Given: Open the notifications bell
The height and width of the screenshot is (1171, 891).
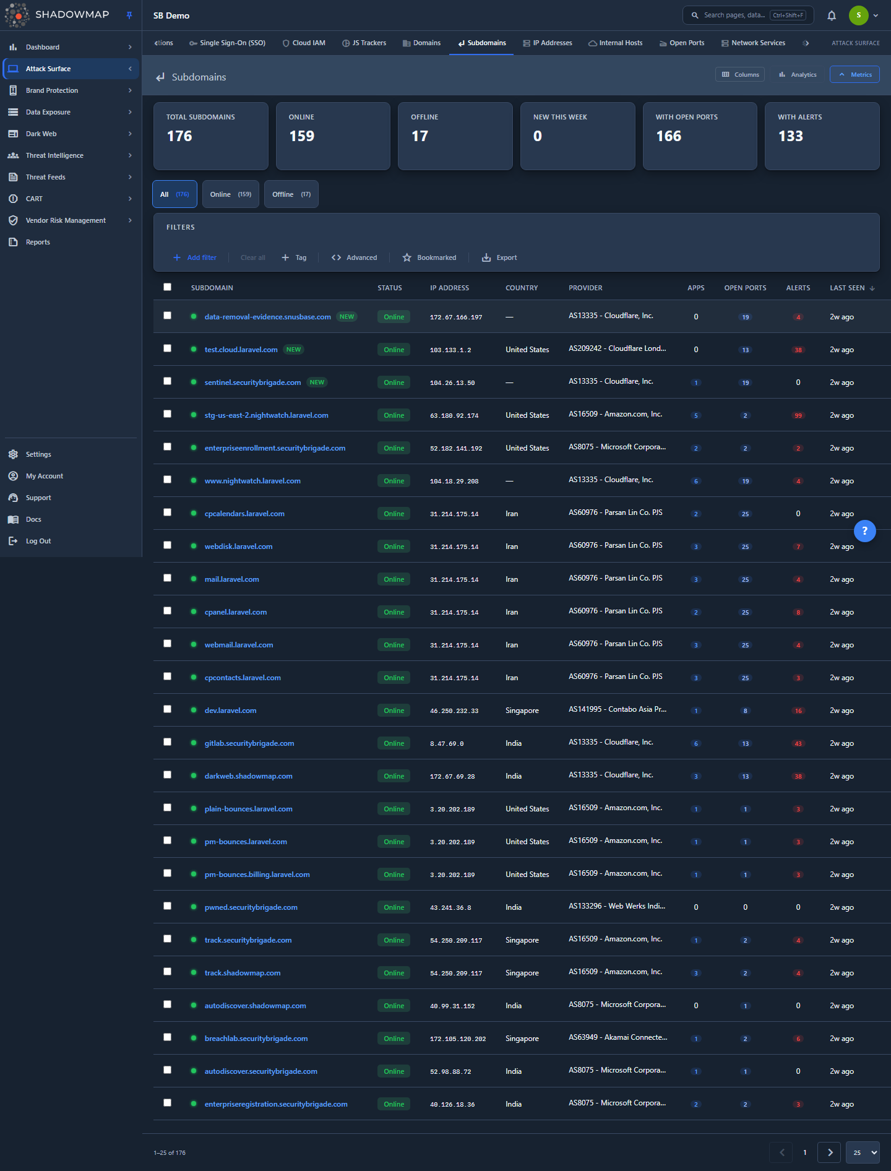Looking at the screenshot, I should click(832, 15).
